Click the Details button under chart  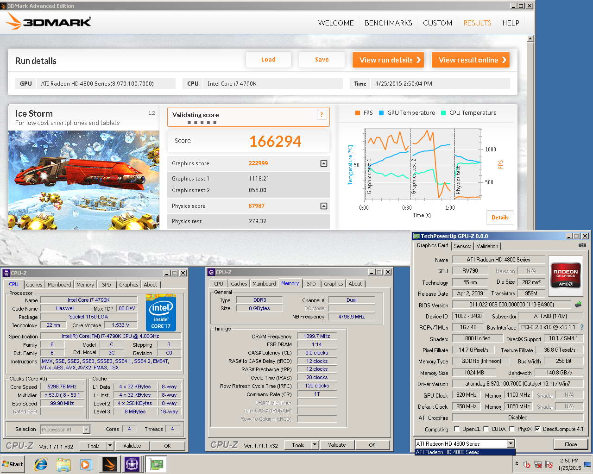(x=500, y=218)
